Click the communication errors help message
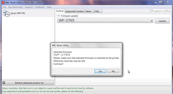The height and width of the screenshot is (94, 173). click(x=42, y=91)
